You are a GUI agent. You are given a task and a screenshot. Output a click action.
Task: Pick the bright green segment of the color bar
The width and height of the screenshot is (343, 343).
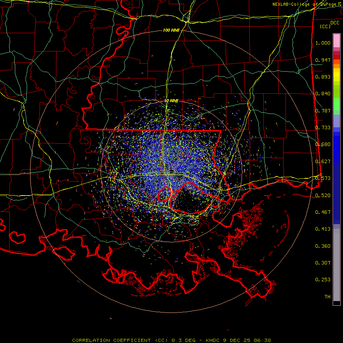[x=337, y=104]
